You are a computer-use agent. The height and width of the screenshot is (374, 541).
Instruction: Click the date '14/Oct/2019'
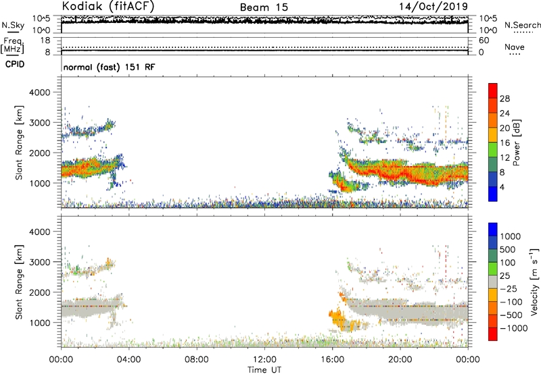[433, 7]
